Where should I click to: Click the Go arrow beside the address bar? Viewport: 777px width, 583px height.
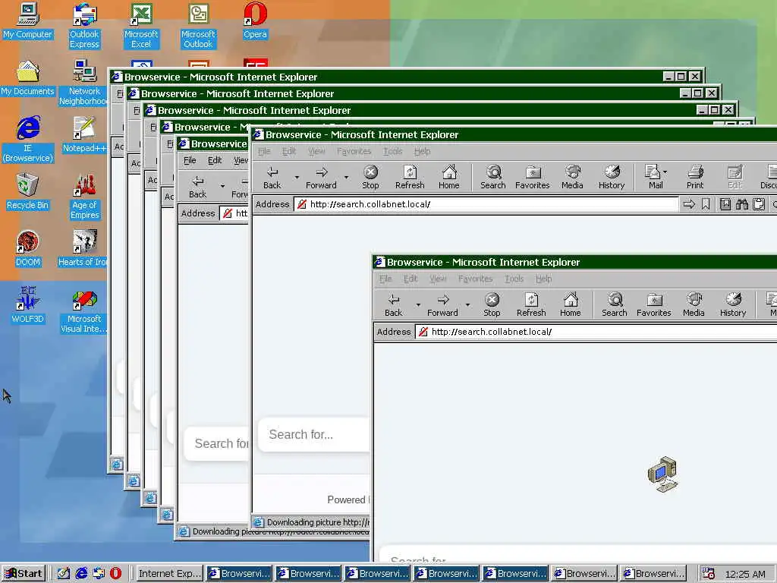click(689, 203)
